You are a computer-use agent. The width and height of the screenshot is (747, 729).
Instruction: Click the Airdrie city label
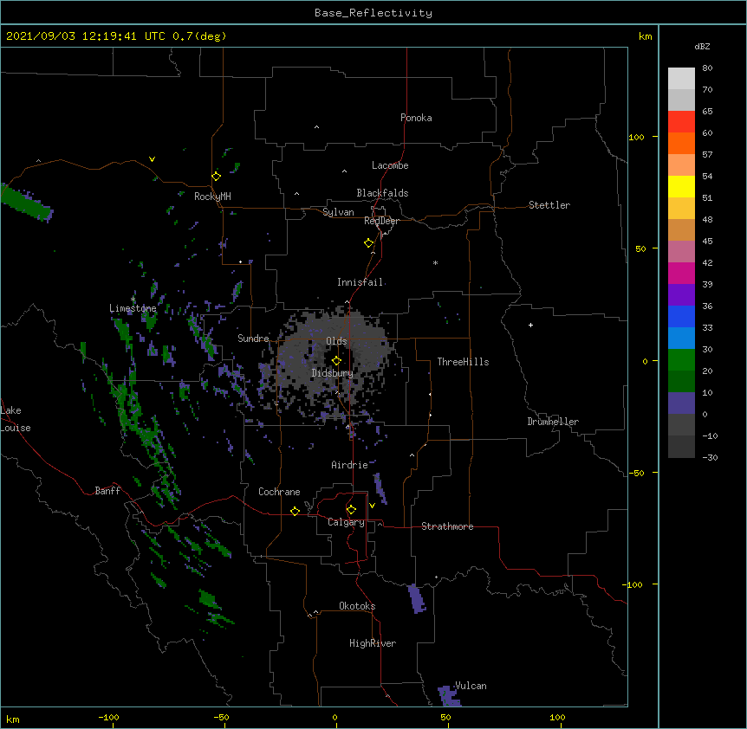click(349, 465)
